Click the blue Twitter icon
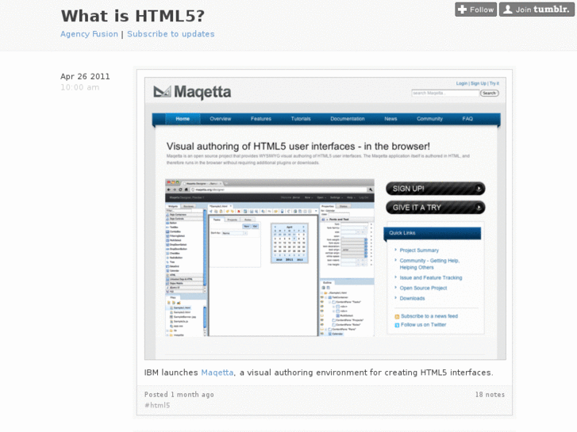The width and height of the screenshot is (577, 432). coord(397,325)
